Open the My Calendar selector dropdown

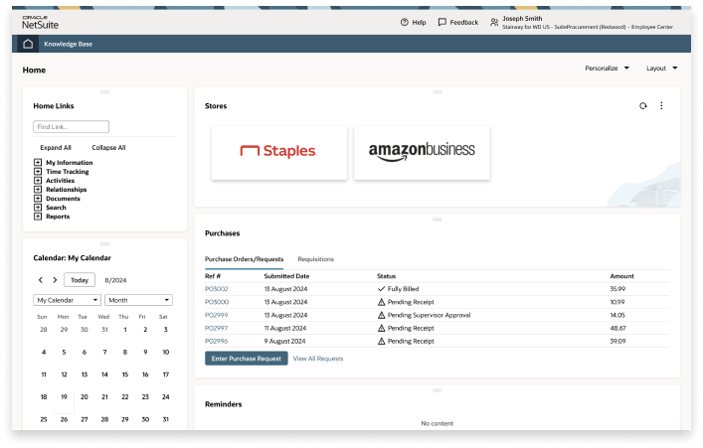coord(67,300)
